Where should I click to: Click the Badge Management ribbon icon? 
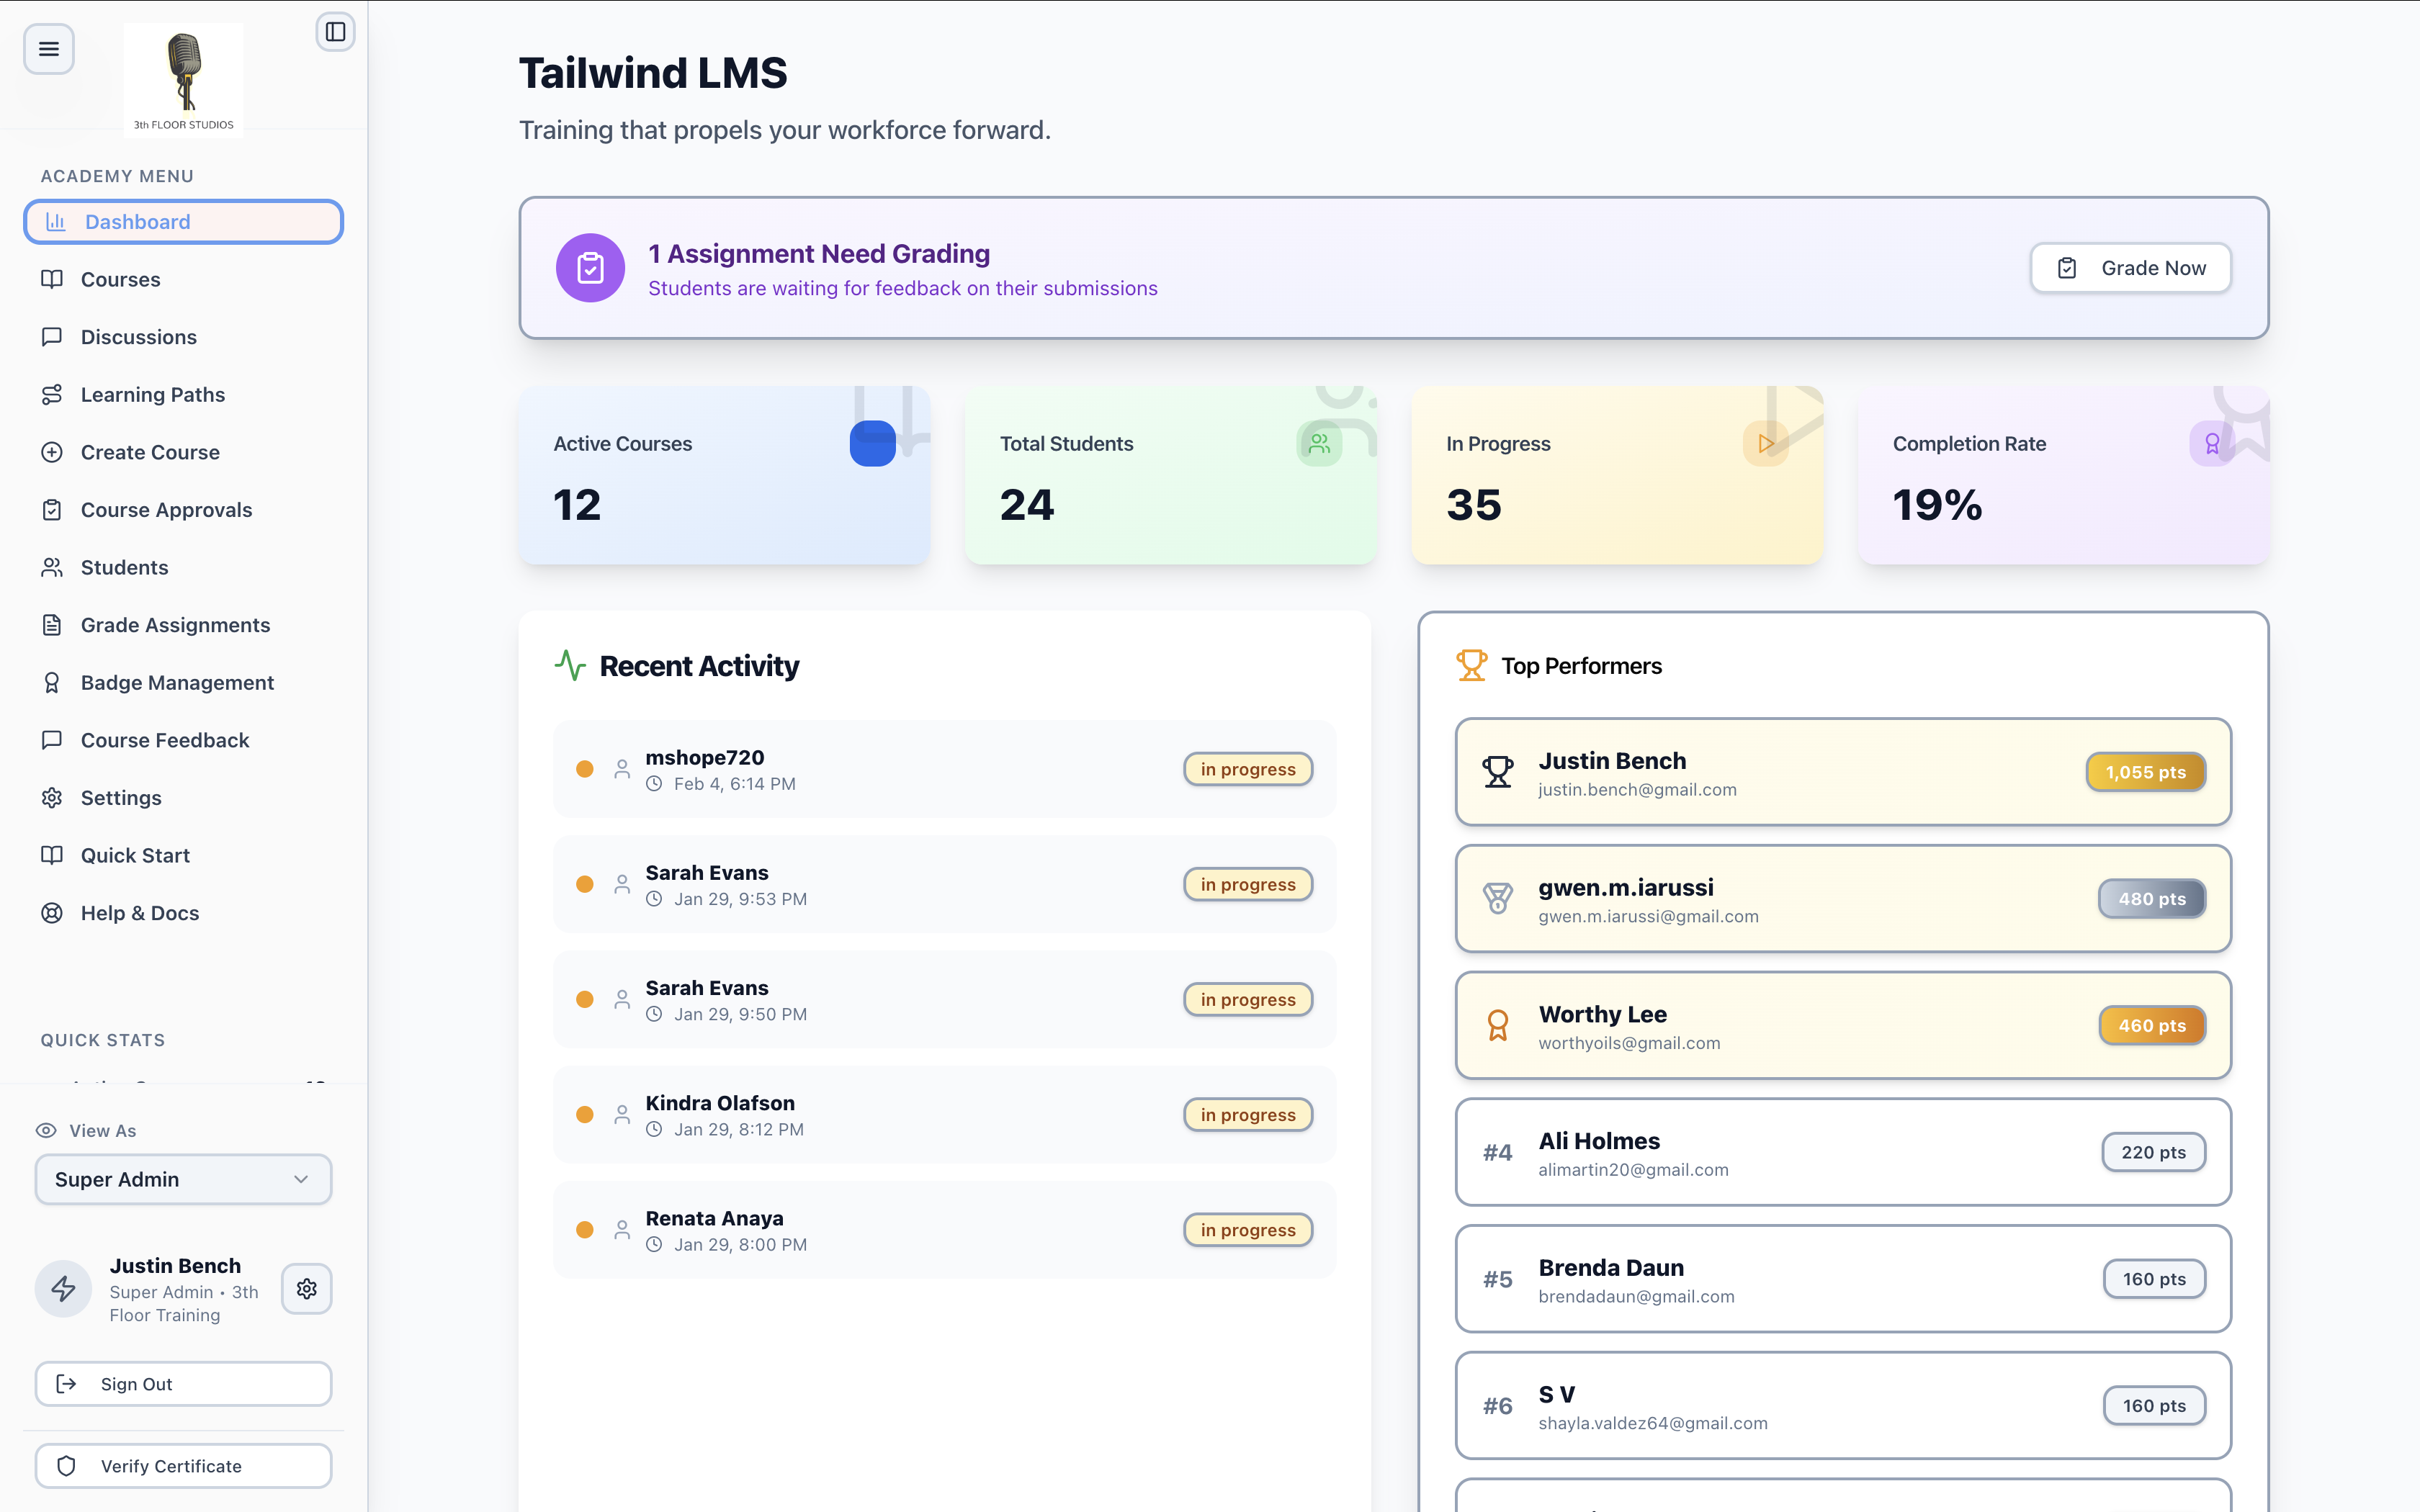coord(52,683)
